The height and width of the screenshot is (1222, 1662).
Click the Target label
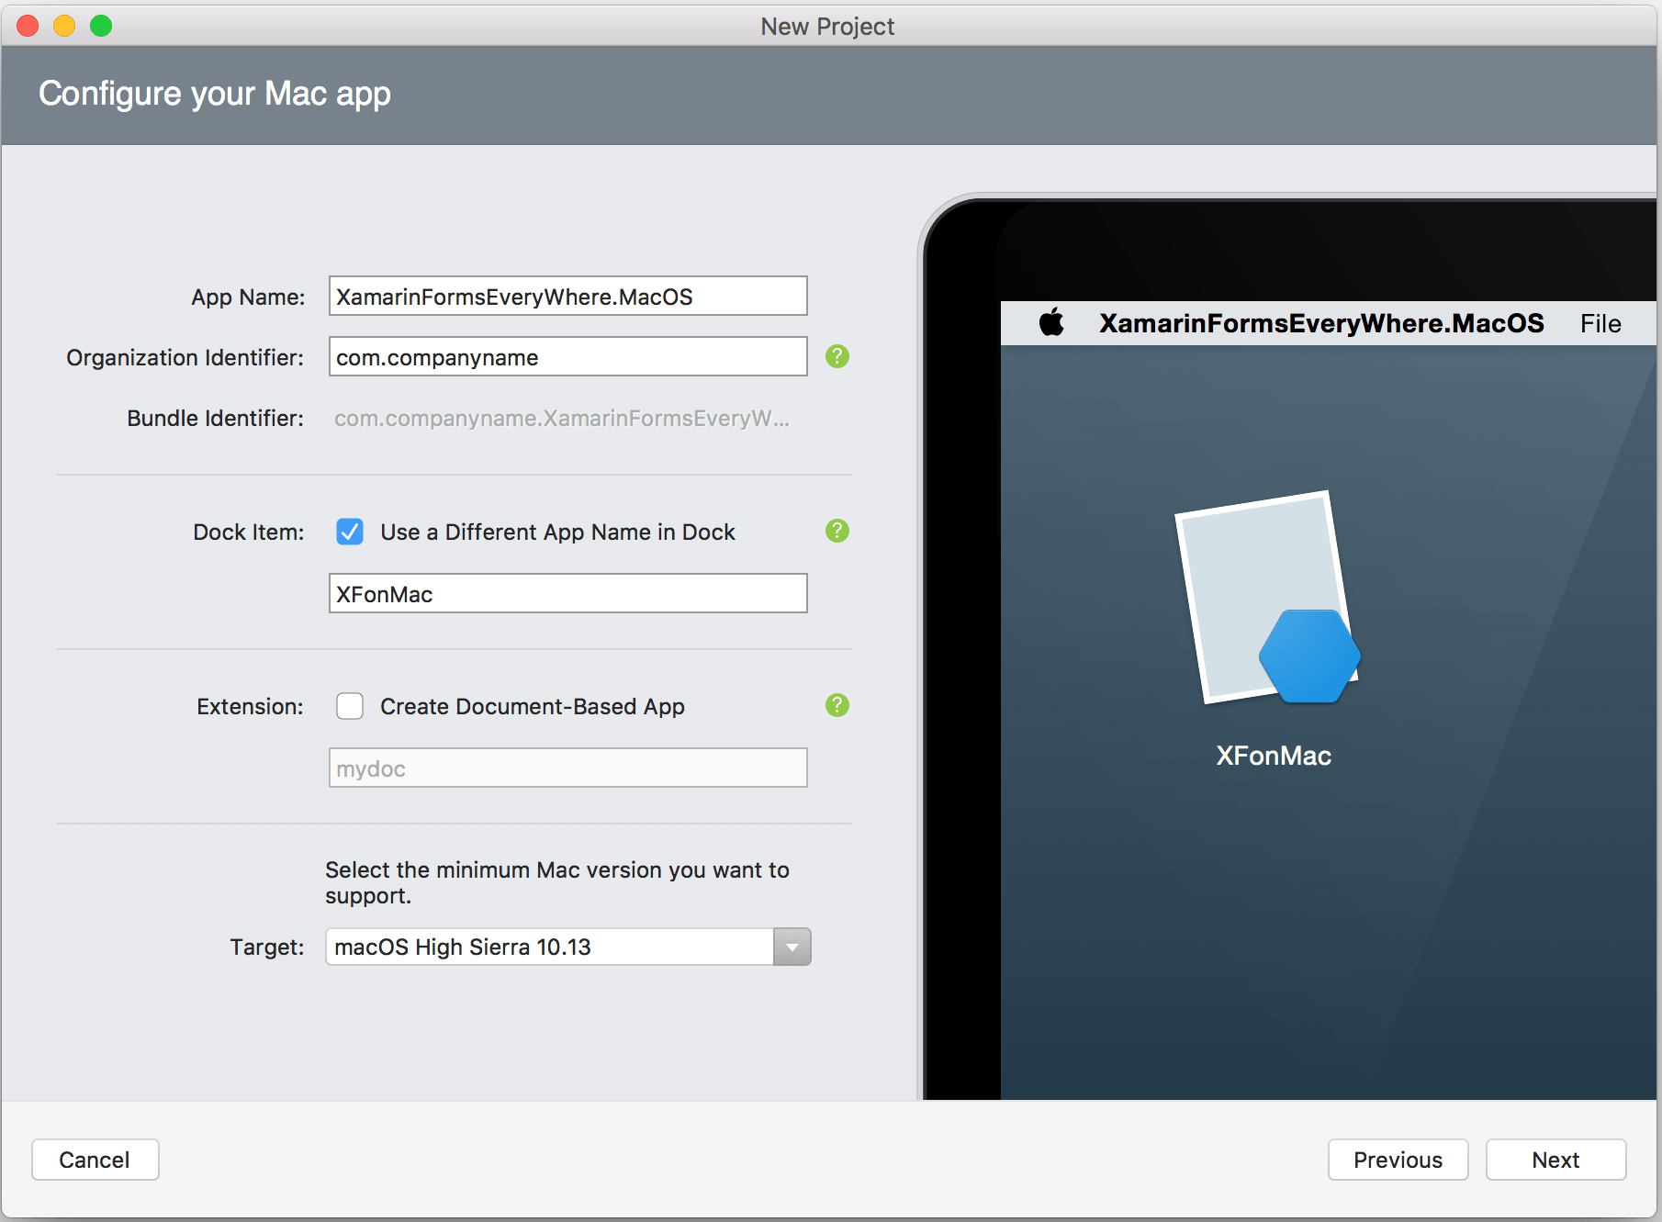(267, 947)
